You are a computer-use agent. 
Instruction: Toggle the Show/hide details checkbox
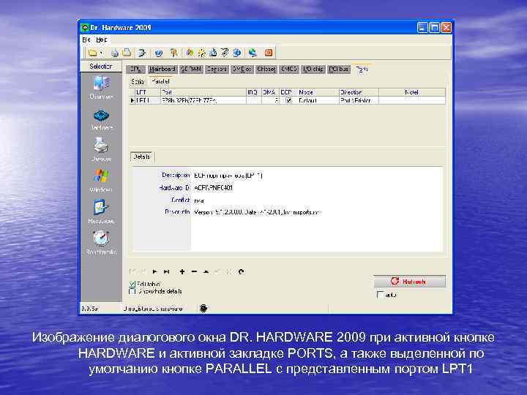[x=132, y=291]
